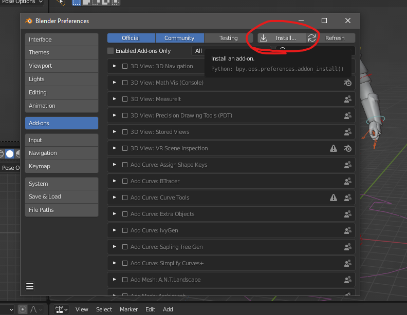Screen dimensions: 407x315
Task: Click community icon on Sapling Tree Gen row
Action: [x=347, y=247]
